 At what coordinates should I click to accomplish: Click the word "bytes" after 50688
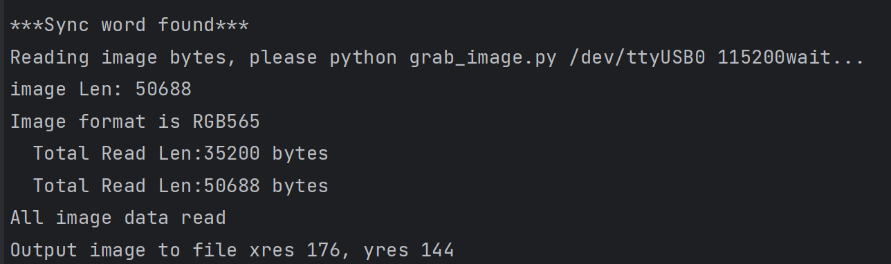pyautogui.click(x=300, y=186)
